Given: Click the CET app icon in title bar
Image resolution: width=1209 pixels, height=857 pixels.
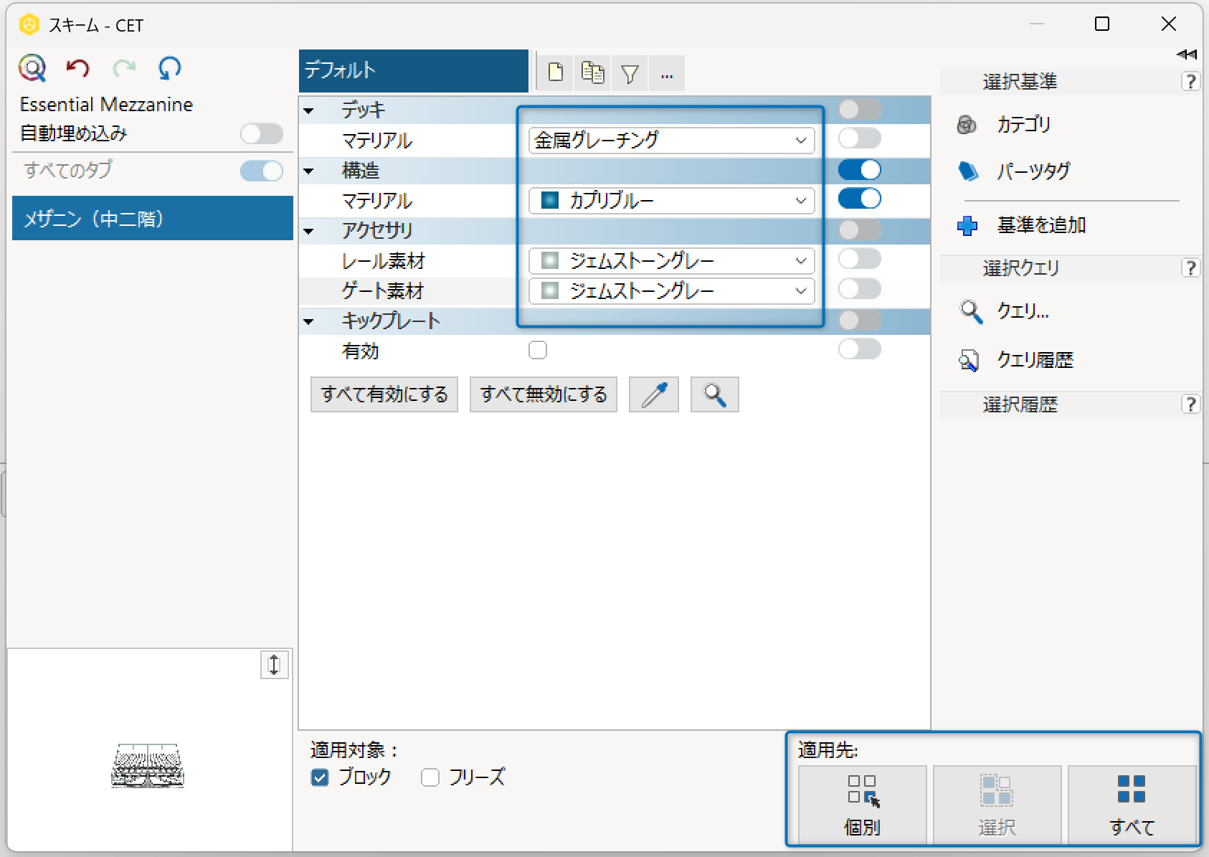Looking at the screenshot, I should (x=29, y=25).
